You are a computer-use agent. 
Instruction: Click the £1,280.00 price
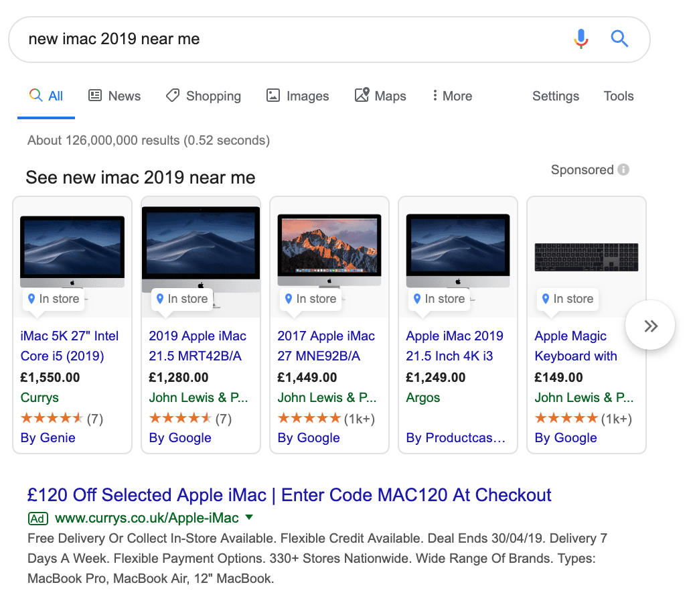coord(179,378)
